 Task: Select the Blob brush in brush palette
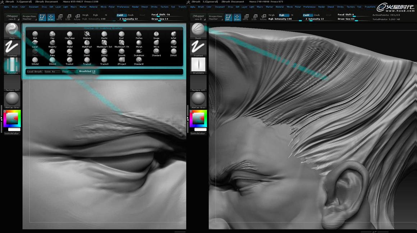coord(35,35)
